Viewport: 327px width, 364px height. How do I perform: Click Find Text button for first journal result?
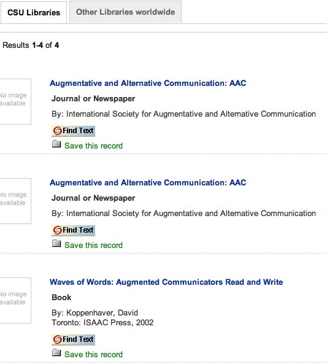74,131
